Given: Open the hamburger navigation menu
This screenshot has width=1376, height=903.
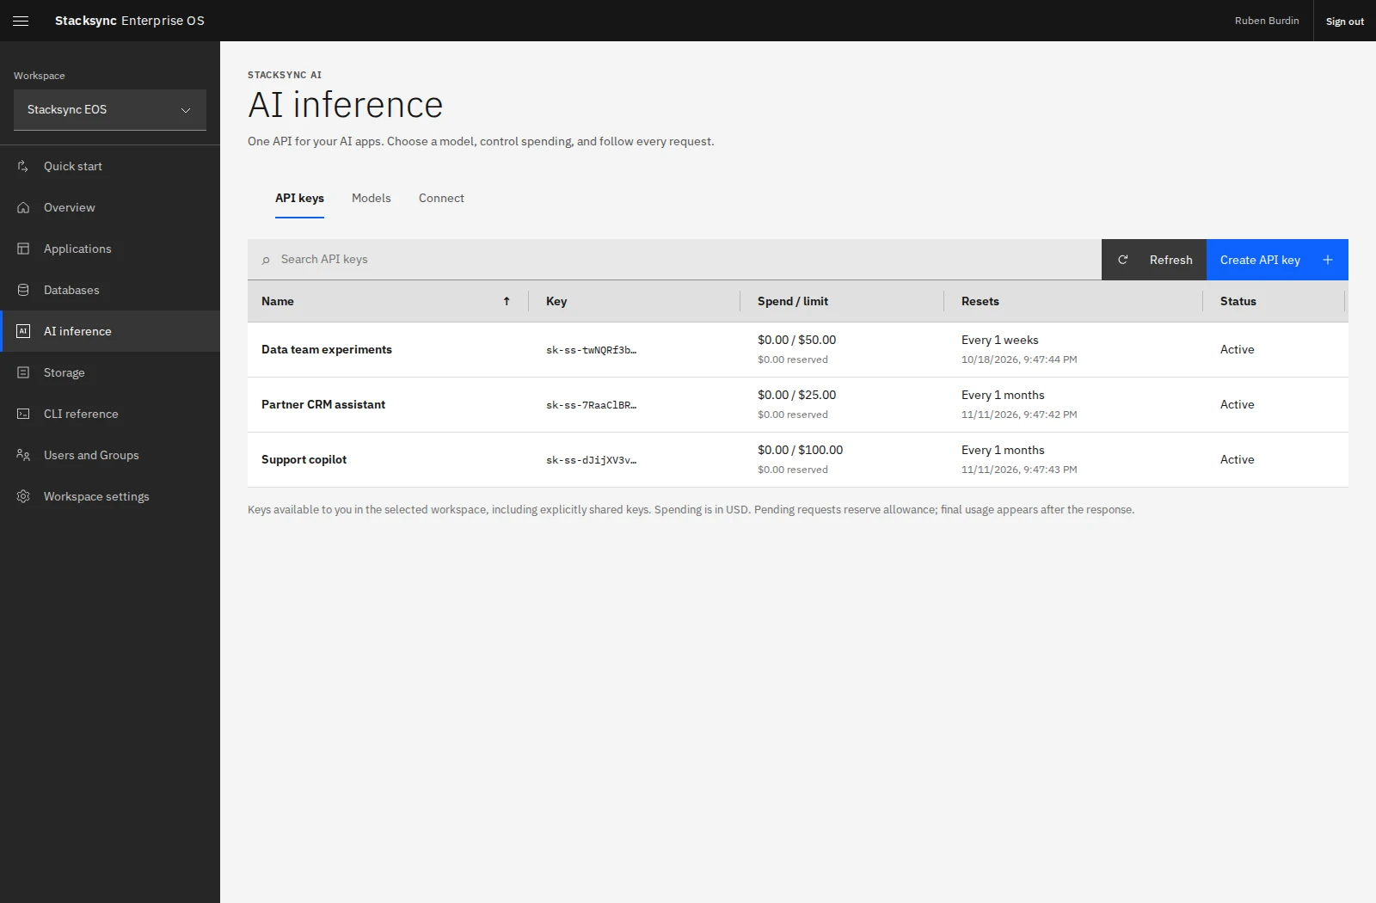Looking at the screenshot, I should coord(21,21).
